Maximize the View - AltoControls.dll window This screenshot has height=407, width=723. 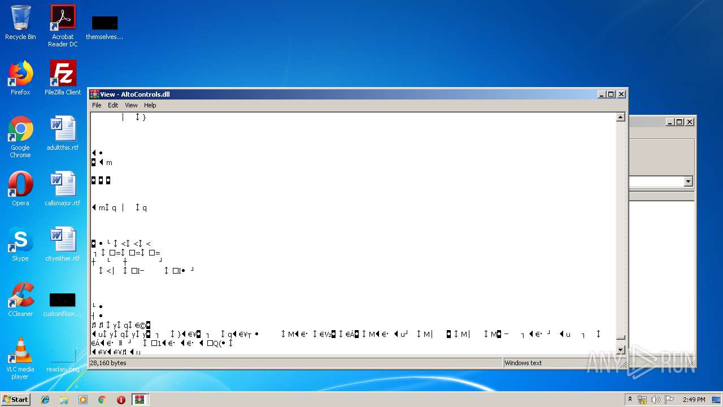click(x=611, y=94)
